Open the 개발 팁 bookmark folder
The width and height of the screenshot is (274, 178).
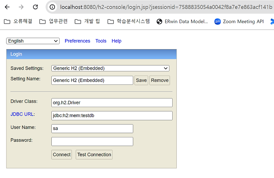87,21
